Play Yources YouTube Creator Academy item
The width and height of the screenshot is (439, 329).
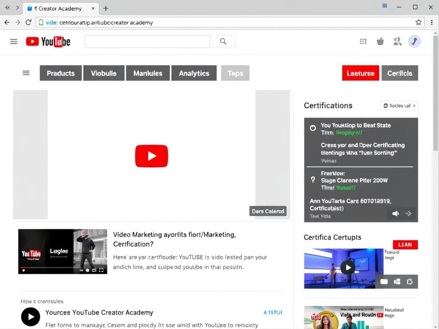(30, 317)
